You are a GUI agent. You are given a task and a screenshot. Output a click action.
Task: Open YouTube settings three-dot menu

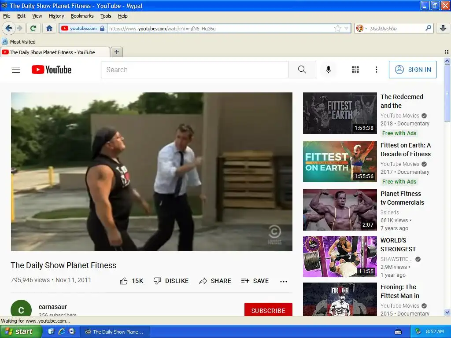point(376,70)
